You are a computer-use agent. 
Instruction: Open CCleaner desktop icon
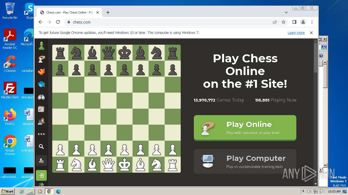[10, 64]
